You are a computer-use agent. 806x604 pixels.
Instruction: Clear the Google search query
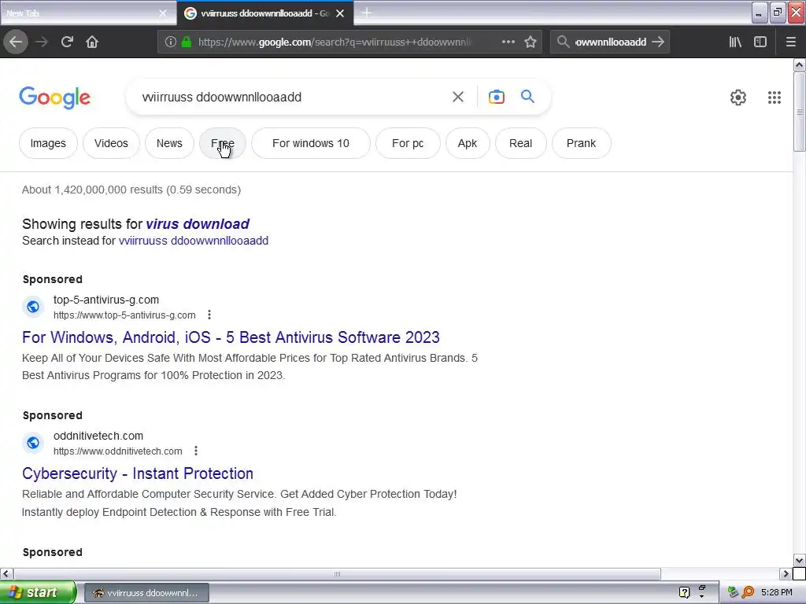[458, 97]
